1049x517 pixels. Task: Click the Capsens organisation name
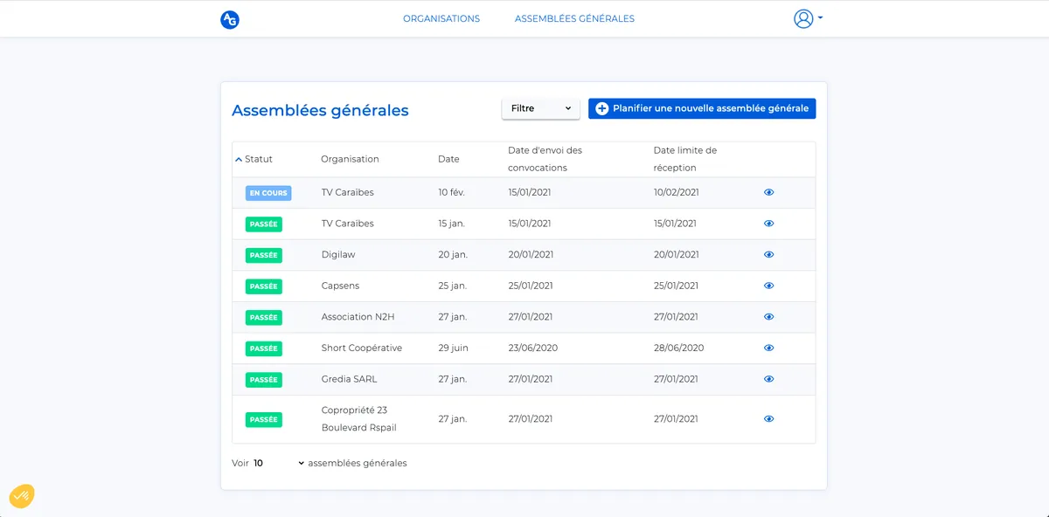340,286
